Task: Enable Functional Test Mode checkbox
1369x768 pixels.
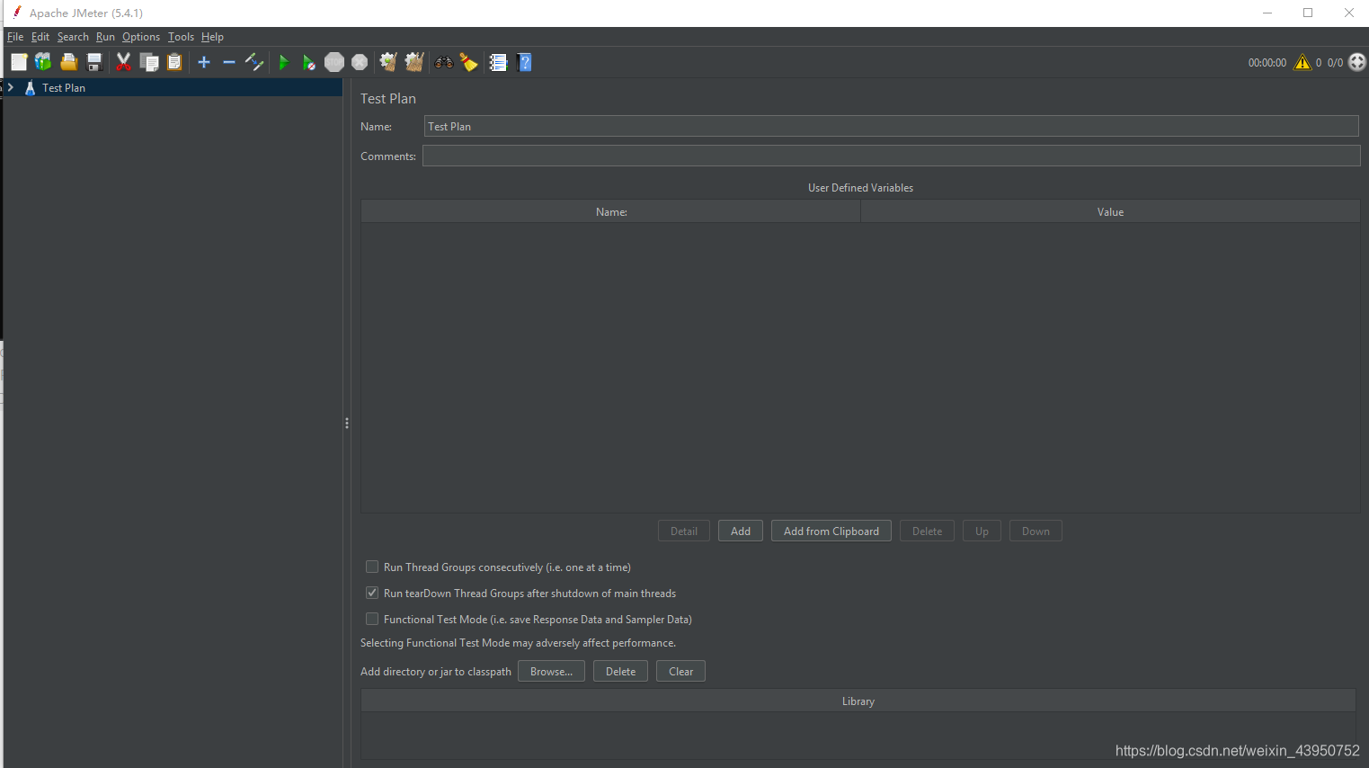Action: point(372,619)
